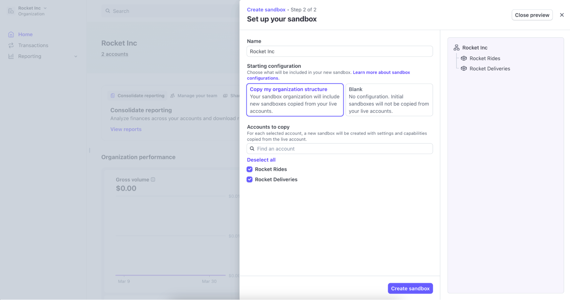This screenshot has width=570, height=300.
Task: Click the Create sandbox button
Action: [x=410, y=288]
